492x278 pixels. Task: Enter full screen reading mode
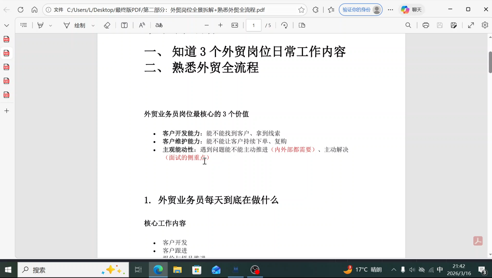[x=471, y=25]
